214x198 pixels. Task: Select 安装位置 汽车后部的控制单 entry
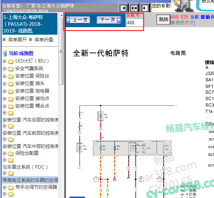30,120
